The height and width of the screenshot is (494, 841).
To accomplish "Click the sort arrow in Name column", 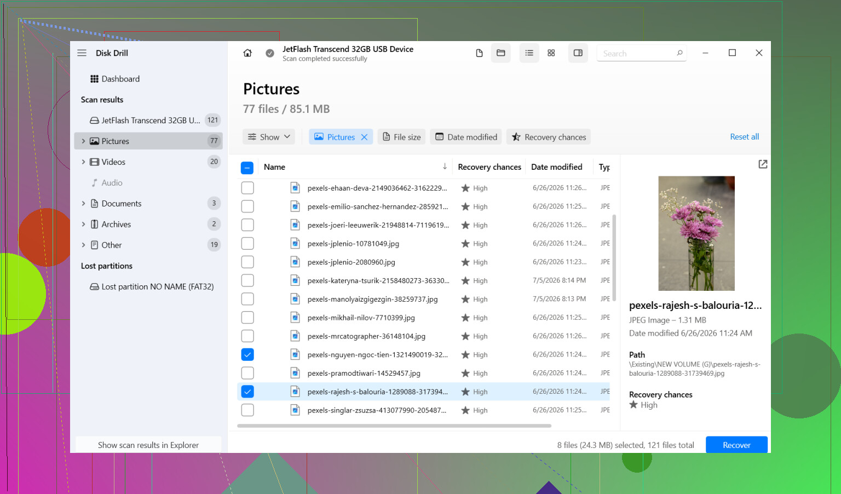I will pyautogui.click(x=445, y=166).
